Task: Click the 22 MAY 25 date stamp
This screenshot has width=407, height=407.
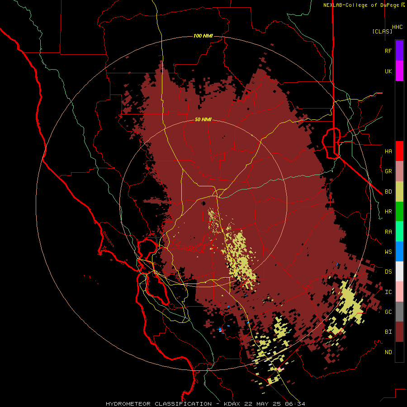Action: 263,404
